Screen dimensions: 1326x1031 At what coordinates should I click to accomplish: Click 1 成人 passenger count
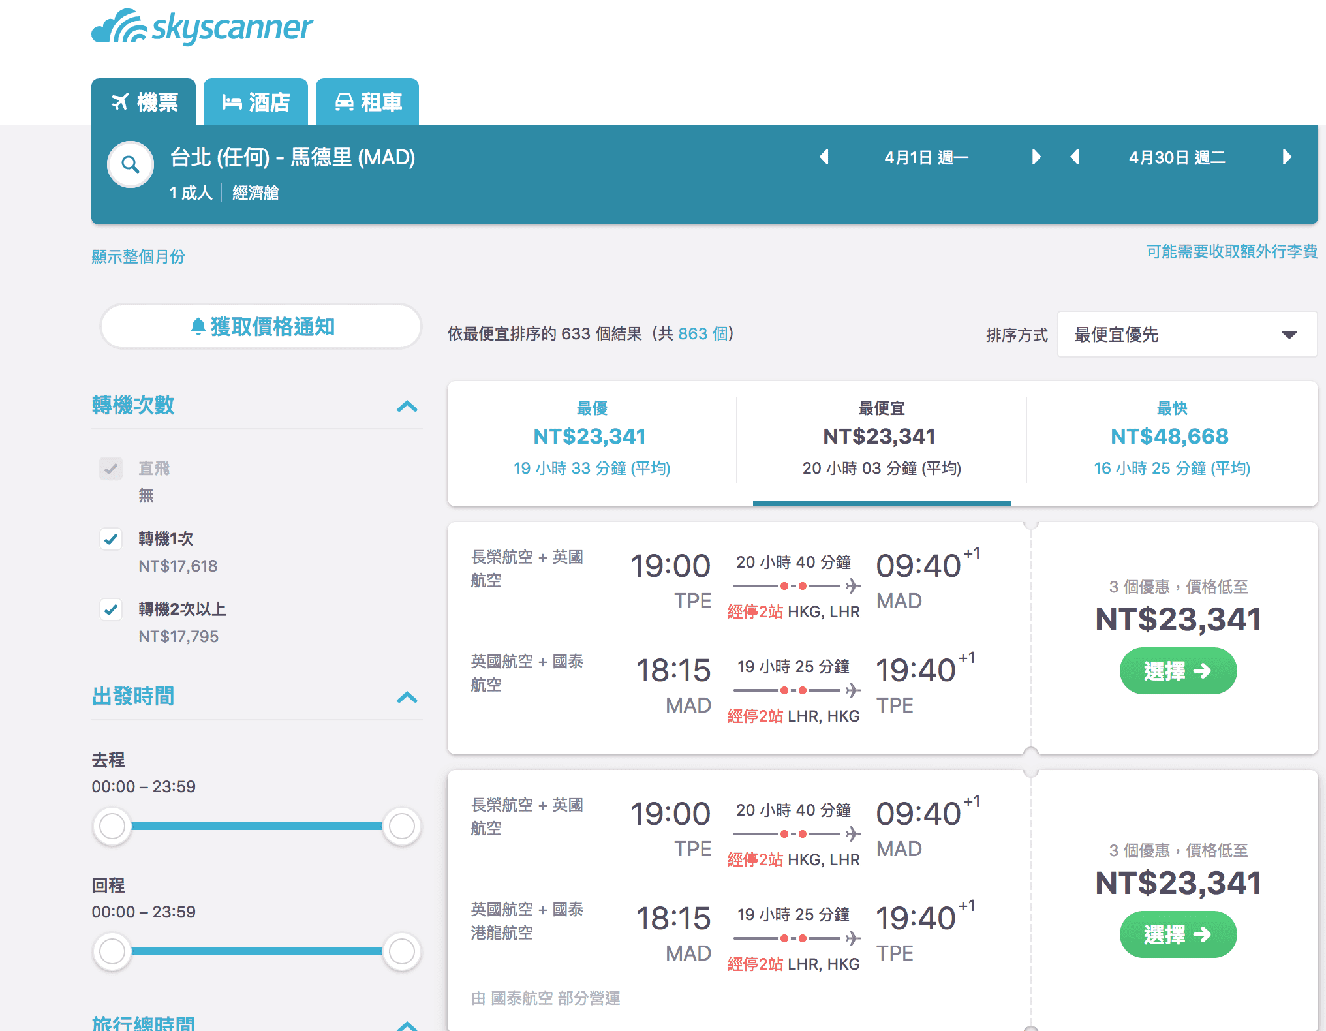tap(191, 192)
